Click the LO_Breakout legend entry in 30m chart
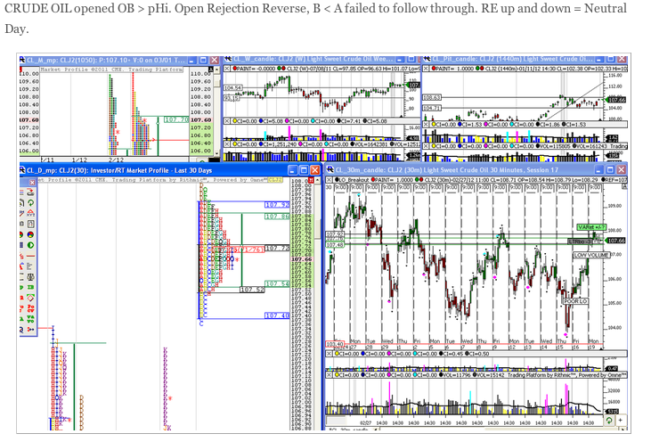The image size is (651, 442). (354, 179)
